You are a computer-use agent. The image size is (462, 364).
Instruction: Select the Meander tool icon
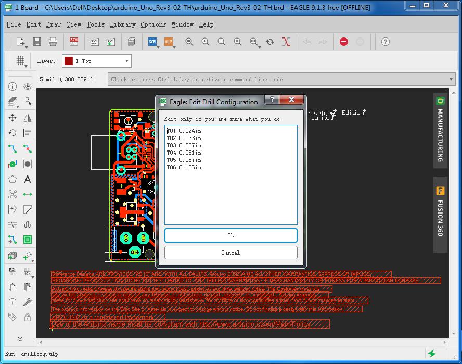[28, 224]
